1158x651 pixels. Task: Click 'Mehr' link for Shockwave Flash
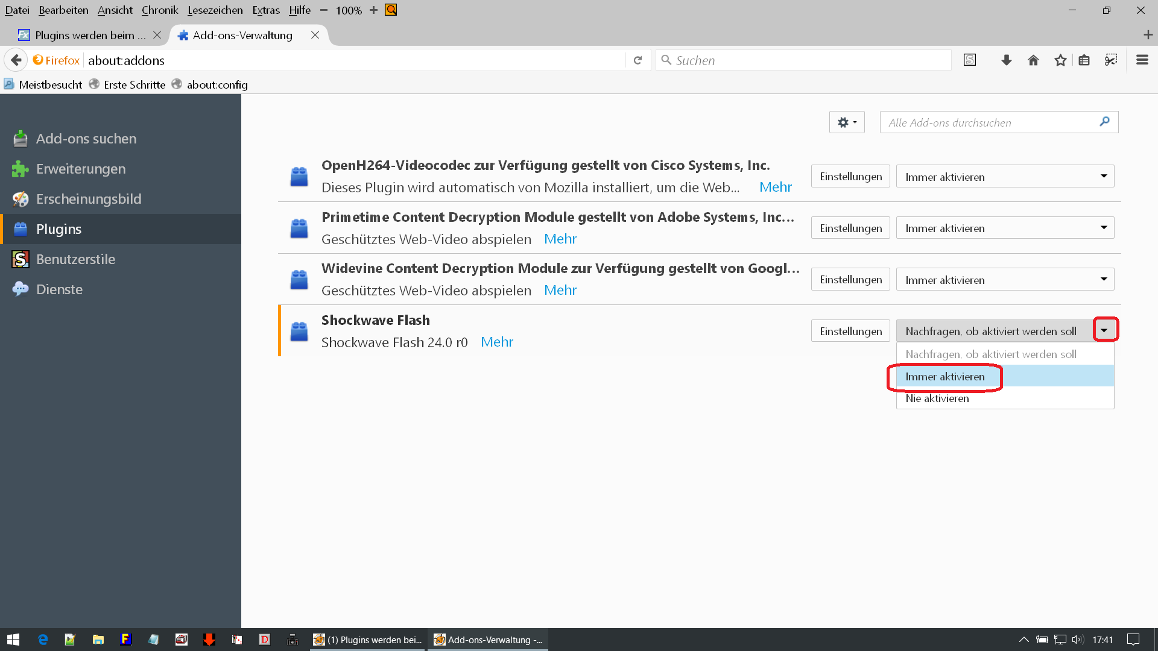click(x=497, y=342)
